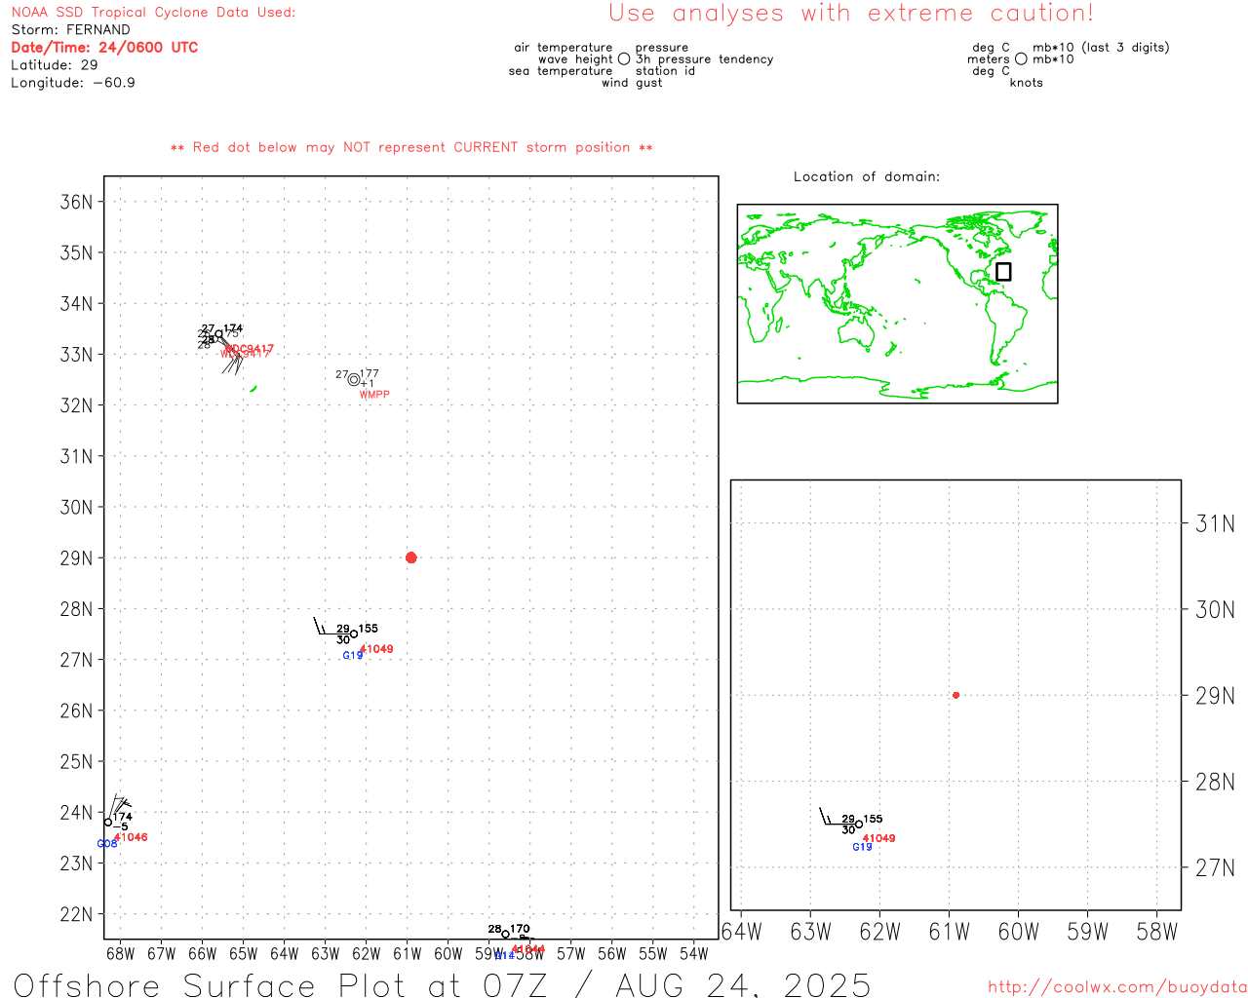
Task: Click 'Longitude: -60.9' text
Action: click(73, 83)
